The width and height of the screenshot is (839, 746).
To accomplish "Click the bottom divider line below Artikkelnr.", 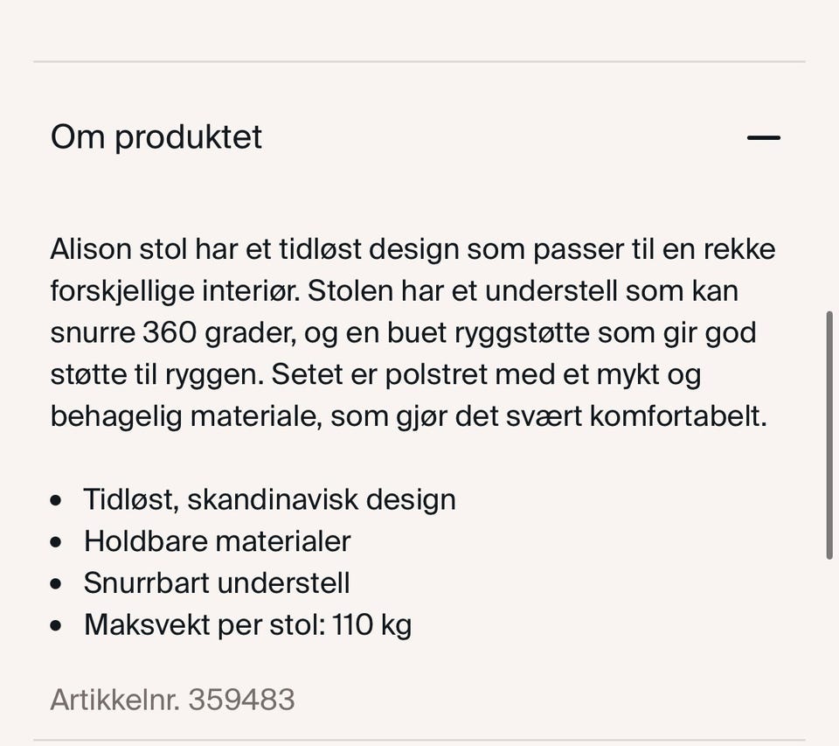I will (x=419, y=741).
